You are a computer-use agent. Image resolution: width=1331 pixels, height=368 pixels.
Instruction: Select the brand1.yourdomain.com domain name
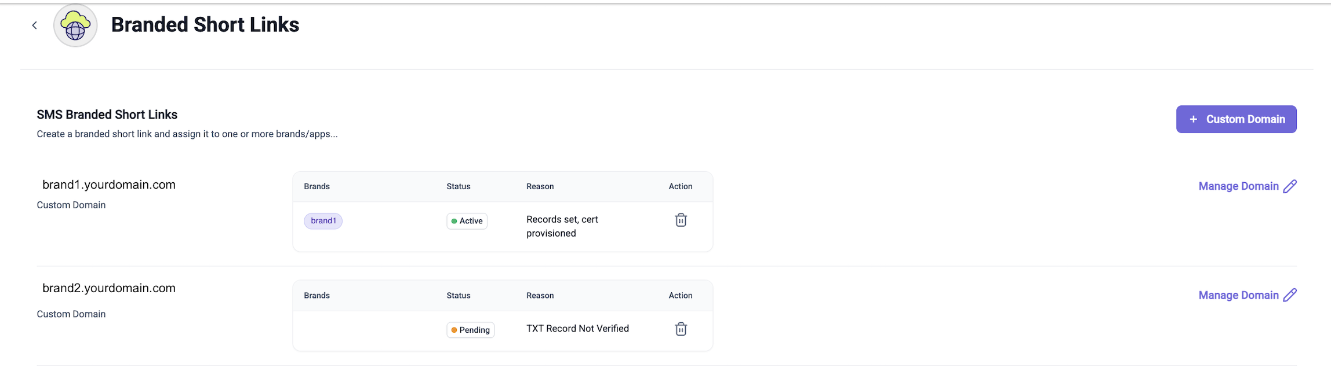(109, 185)
